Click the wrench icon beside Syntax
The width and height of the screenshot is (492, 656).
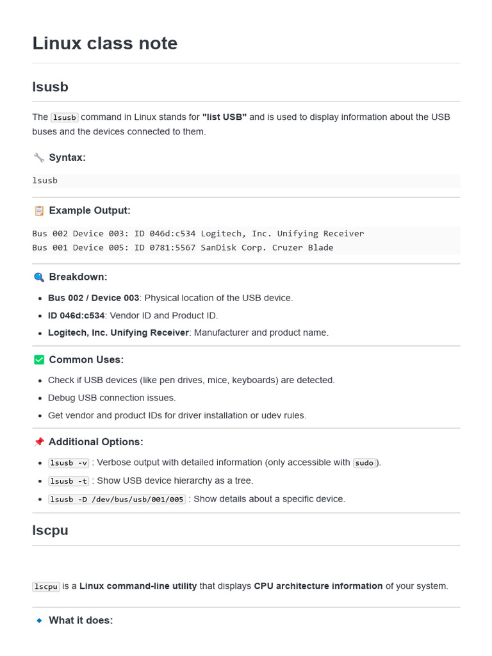(39, 158)
